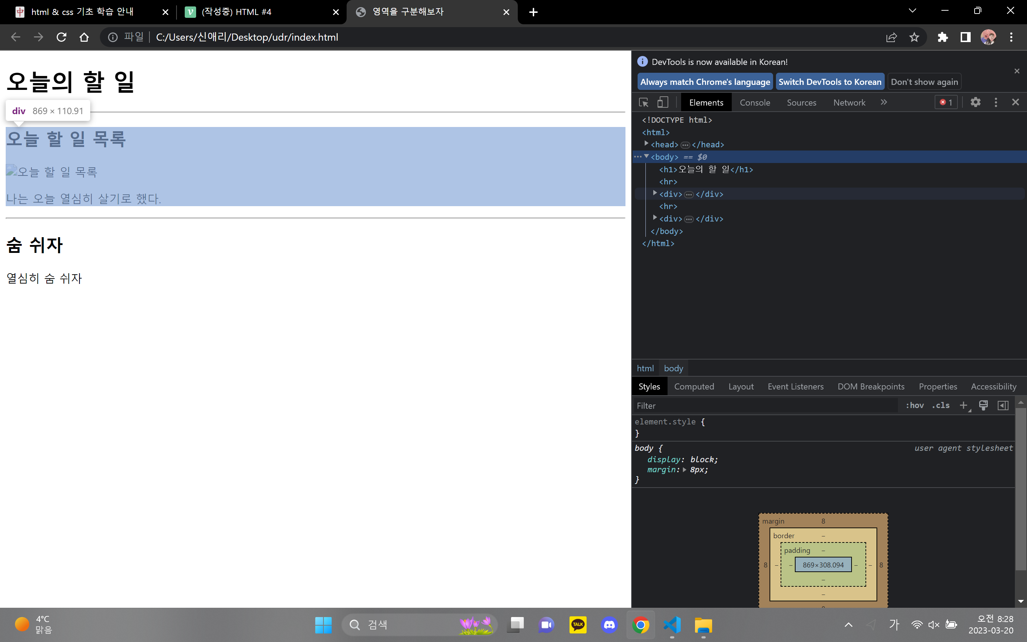This screenshot has height=642, width=1027.
Task: Expand the first div element in DOM tree
Action: click(655, 194)
